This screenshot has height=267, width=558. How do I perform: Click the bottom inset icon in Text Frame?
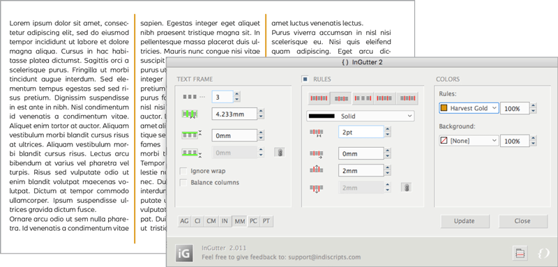191,153
